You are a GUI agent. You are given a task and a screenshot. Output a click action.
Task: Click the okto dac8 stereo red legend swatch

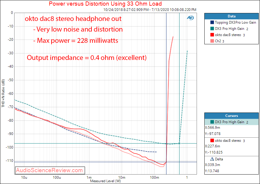pyautogui.click(x=212, y=35)
